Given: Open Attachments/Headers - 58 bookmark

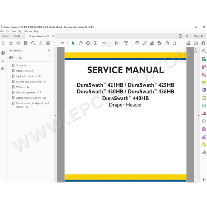Looking at the screenshot, I should [x=31, y=98].
